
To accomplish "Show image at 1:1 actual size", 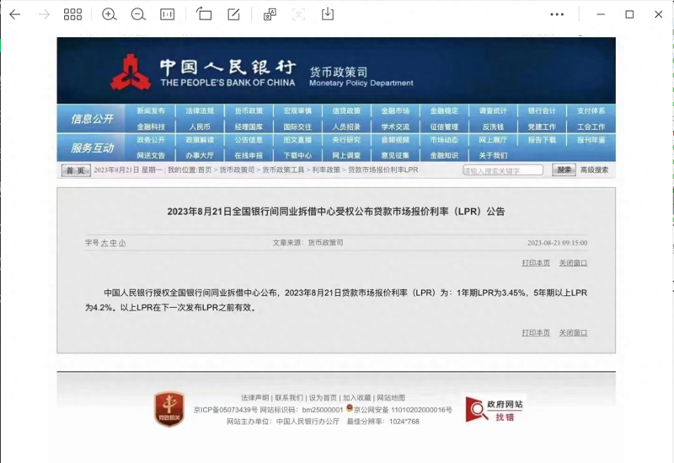I will (167, 14).
